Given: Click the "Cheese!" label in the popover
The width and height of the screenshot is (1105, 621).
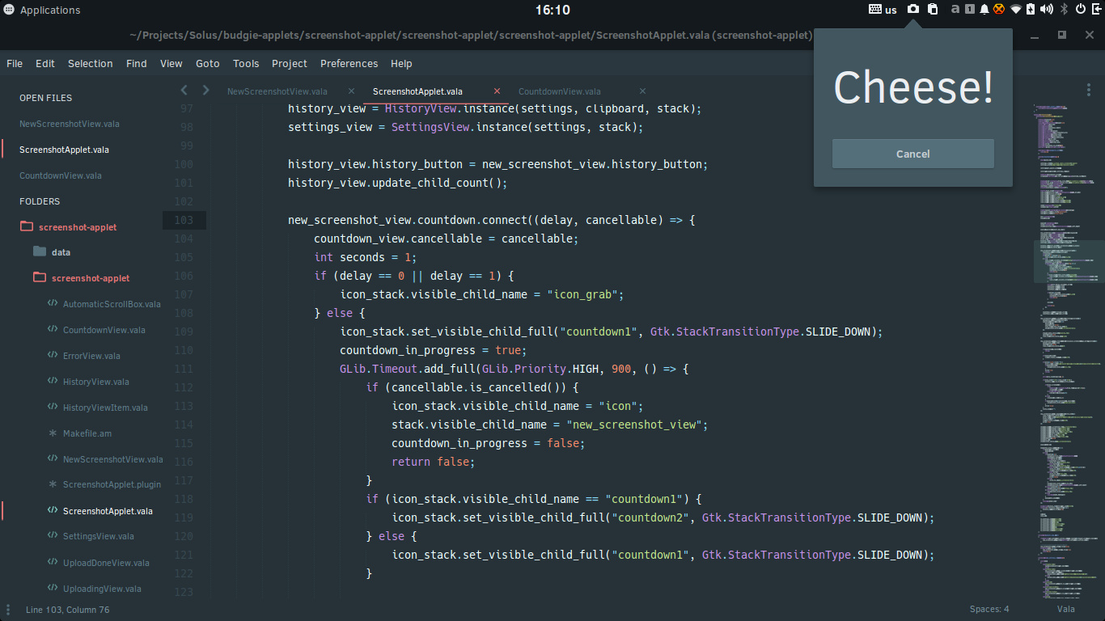Looking at the screenshot, I should (913, 87).
